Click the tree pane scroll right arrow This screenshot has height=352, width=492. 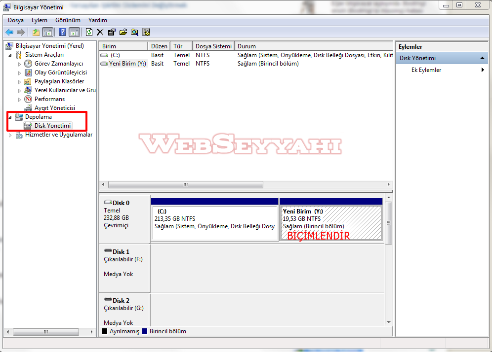click(x=91, y=332)
